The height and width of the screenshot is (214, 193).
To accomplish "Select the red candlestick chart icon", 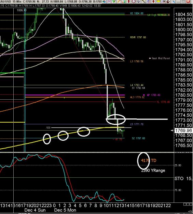I will (129, 1).
